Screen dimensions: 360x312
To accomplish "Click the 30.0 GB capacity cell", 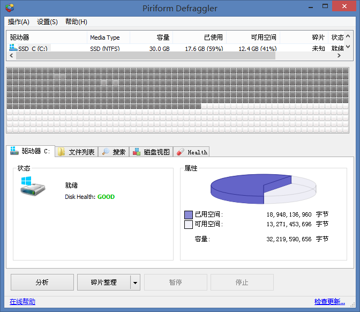I will tap(159, 49).
